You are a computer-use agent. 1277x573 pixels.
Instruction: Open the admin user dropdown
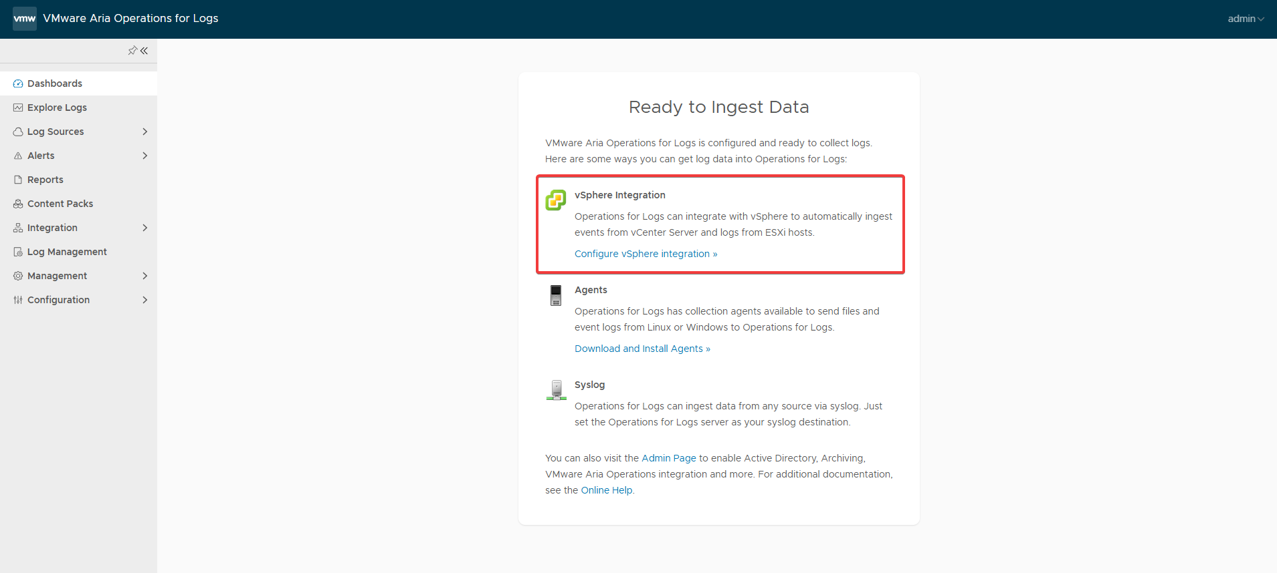1246,19
